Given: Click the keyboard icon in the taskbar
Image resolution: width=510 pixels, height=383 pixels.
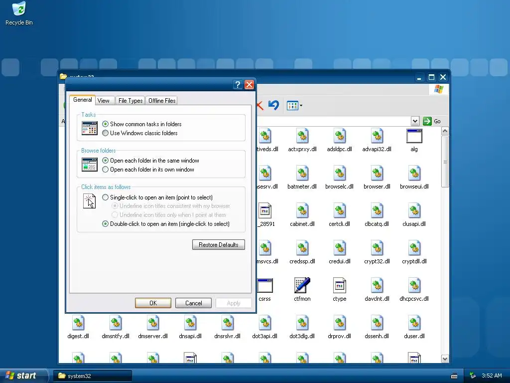Looking at the screenshot, I should click(454, 376).
